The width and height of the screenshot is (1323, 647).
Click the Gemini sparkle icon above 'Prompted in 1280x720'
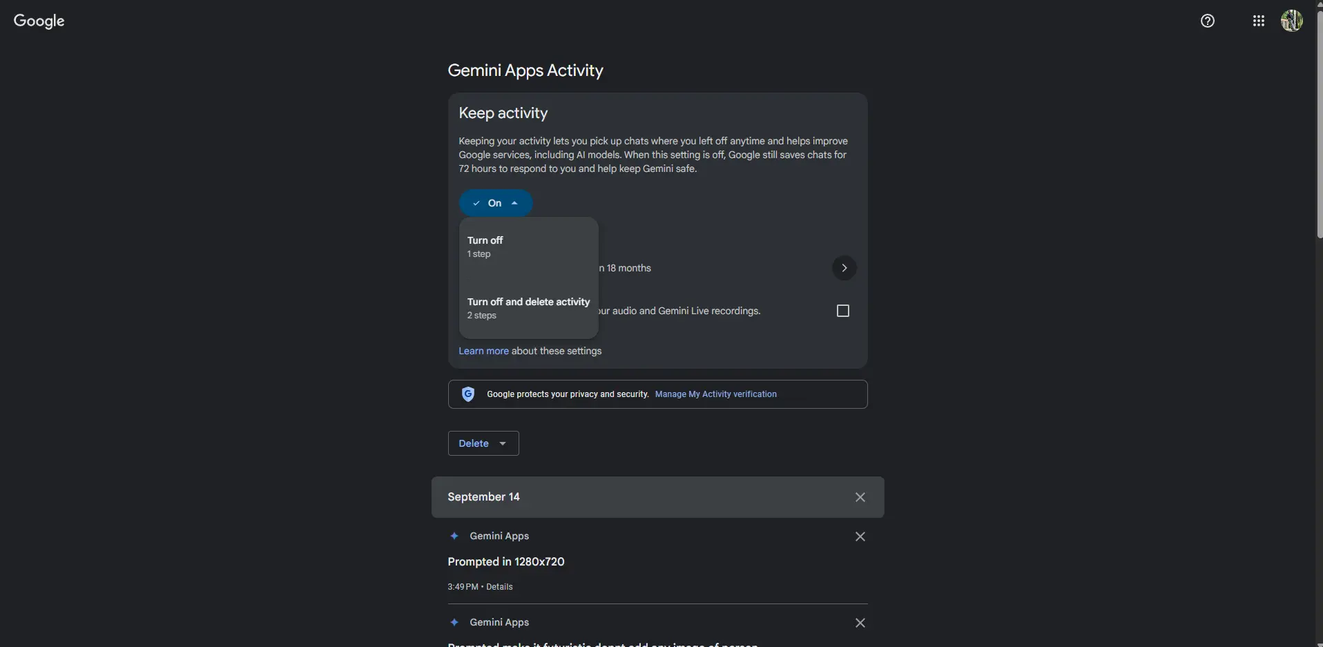point(454,536)
